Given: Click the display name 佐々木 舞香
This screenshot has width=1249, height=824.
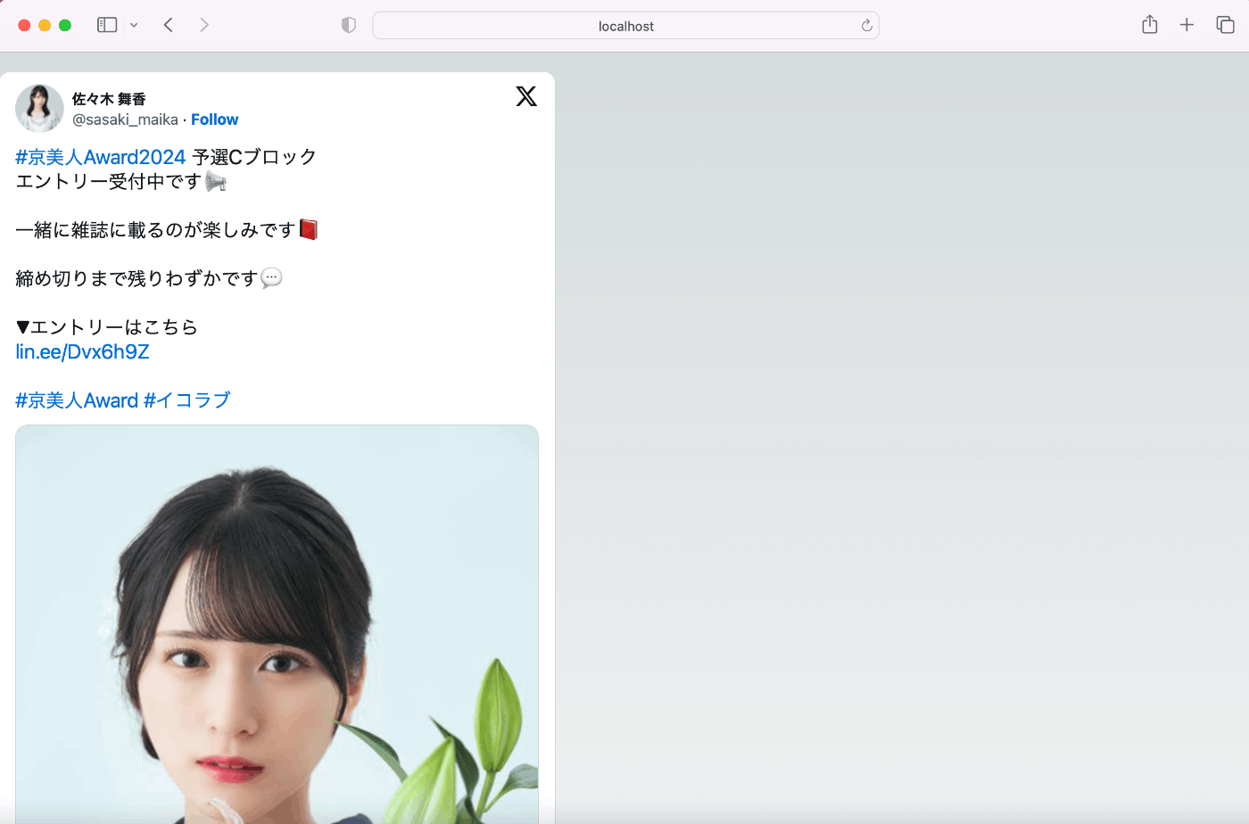Looking at the screenshot, I should pos(109,99).
